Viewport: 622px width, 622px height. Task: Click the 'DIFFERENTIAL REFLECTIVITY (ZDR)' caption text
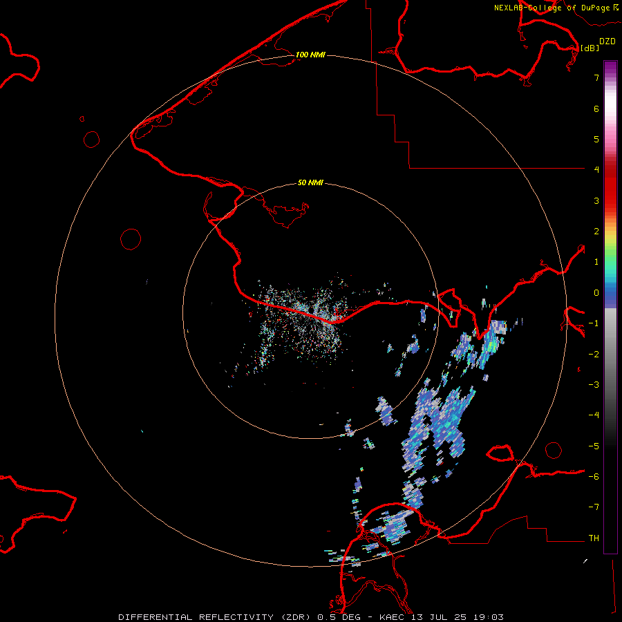(x=216, y=617)
